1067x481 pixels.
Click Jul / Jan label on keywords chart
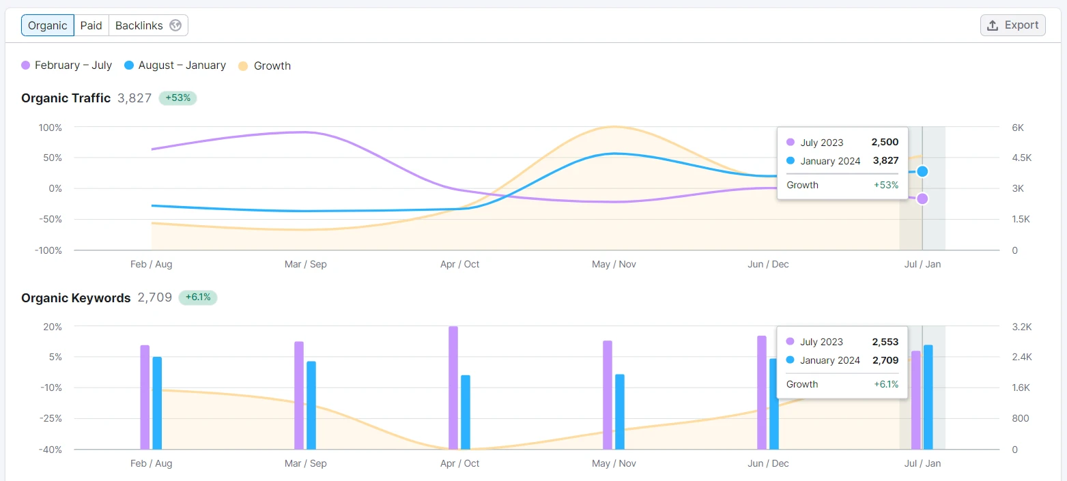[x=922, y=463]
